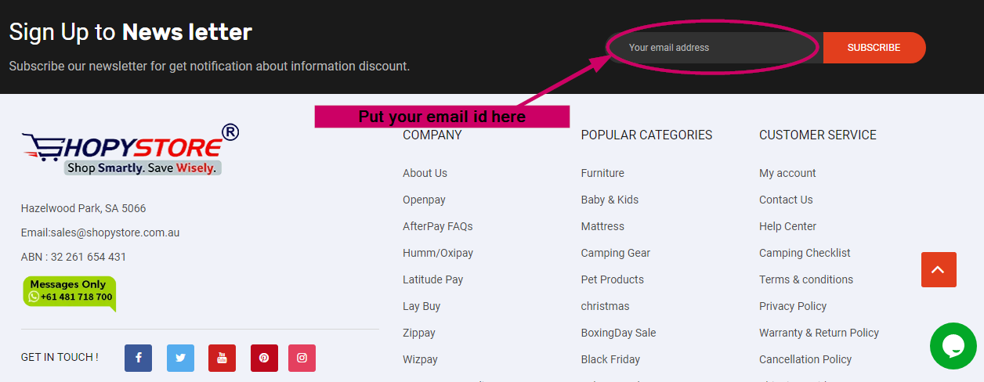Click the email address input field

716,48
